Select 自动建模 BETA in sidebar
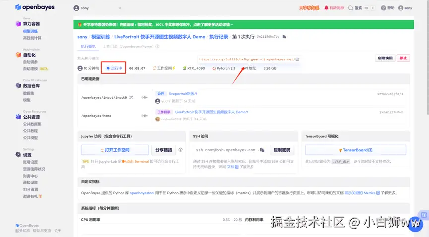This screenshot has width=429, height=237. pos(35,69)
